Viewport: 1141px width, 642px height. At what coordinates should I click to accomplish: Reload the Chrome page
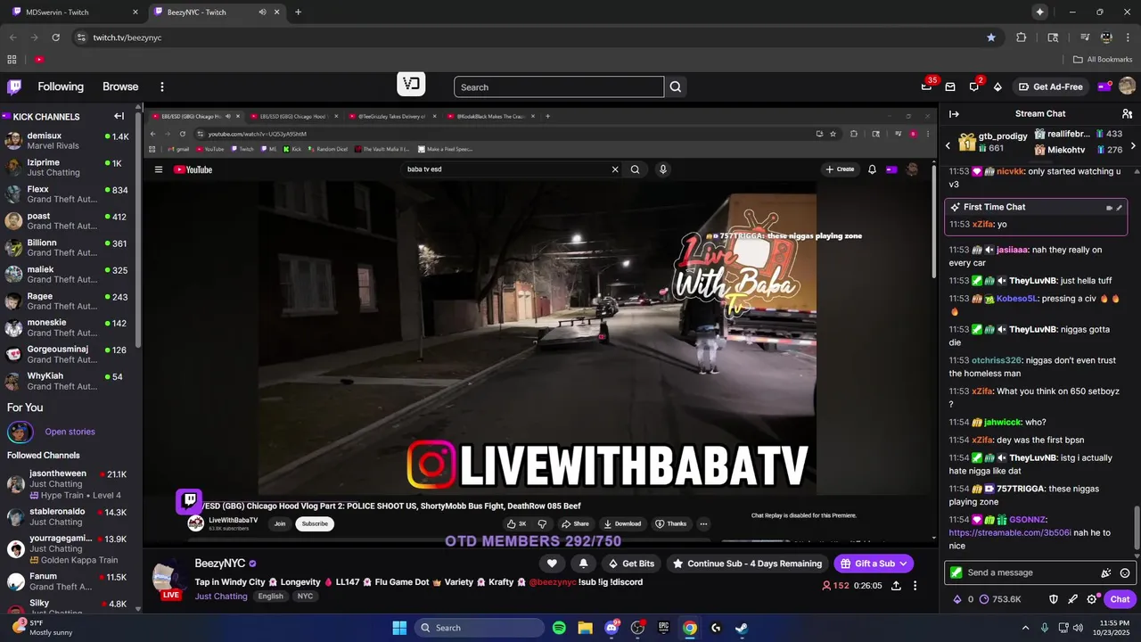pos(56,37)
